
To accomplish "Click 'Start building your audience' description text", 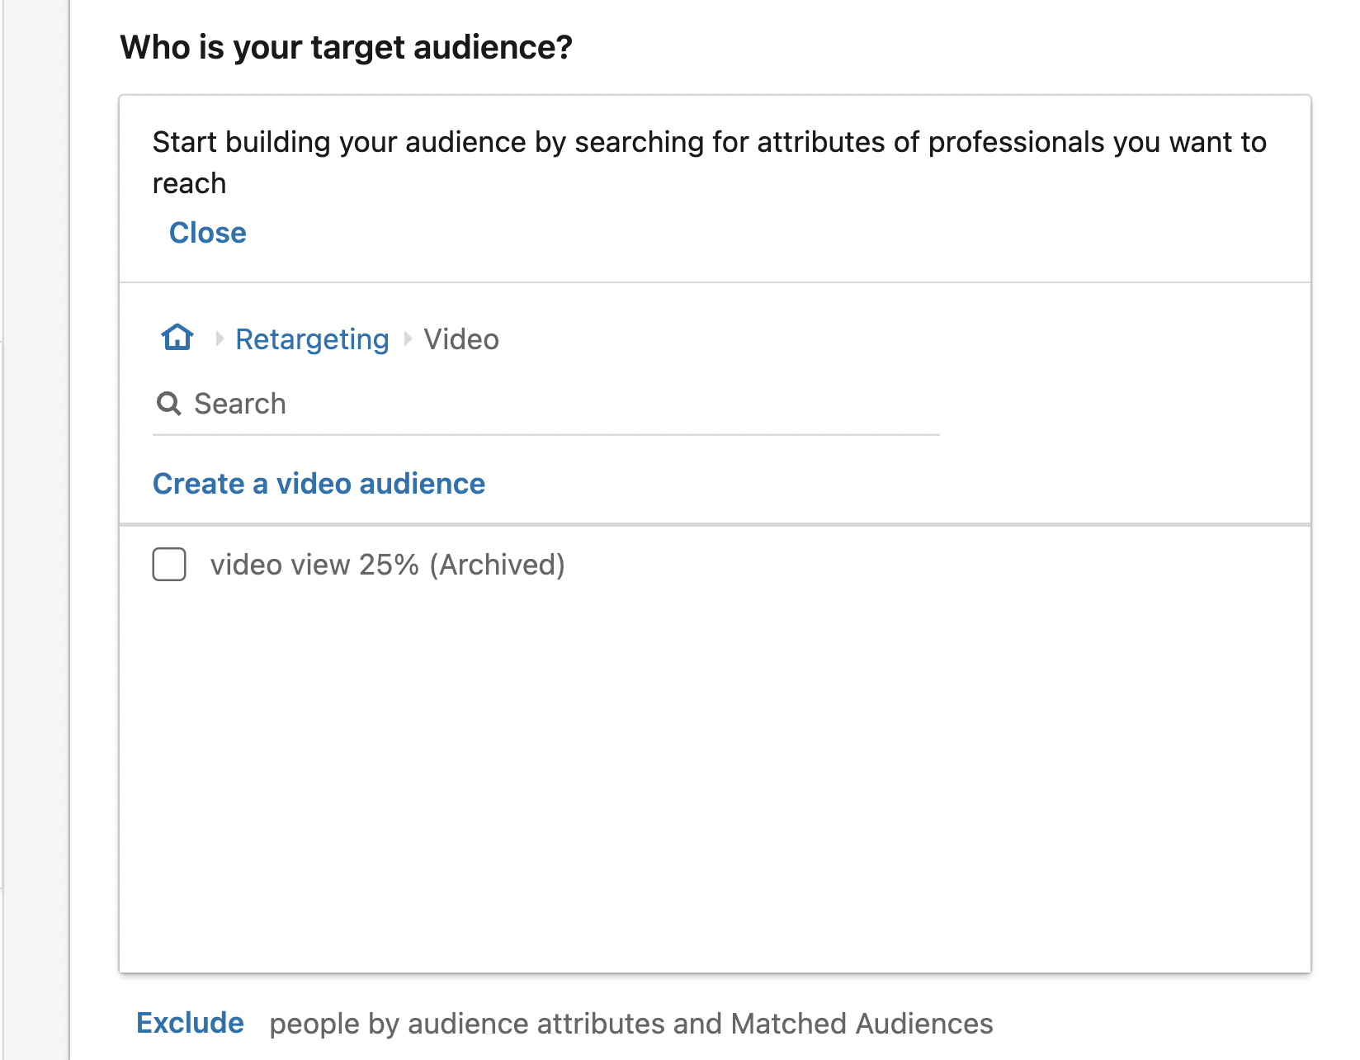I will pyautogui.click(x=710, y=163).
